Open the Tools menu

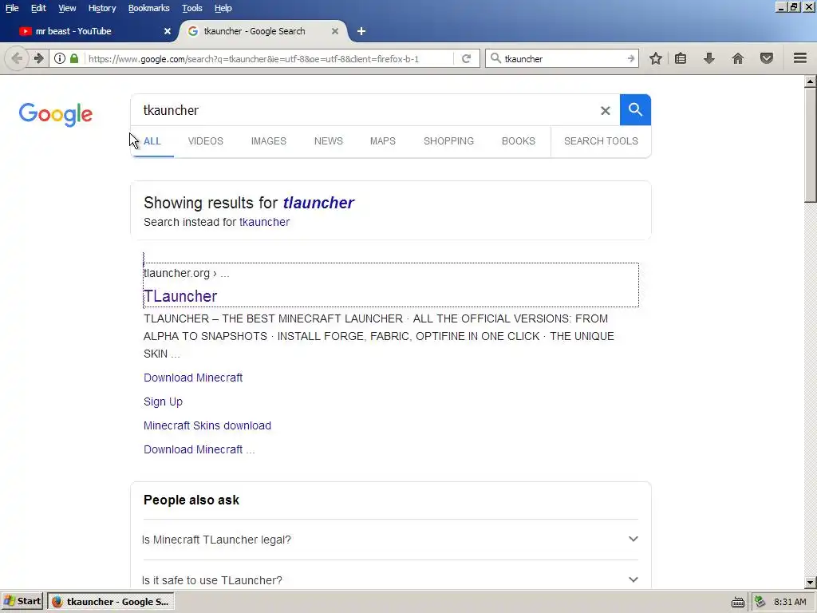(x=191, y=8)
